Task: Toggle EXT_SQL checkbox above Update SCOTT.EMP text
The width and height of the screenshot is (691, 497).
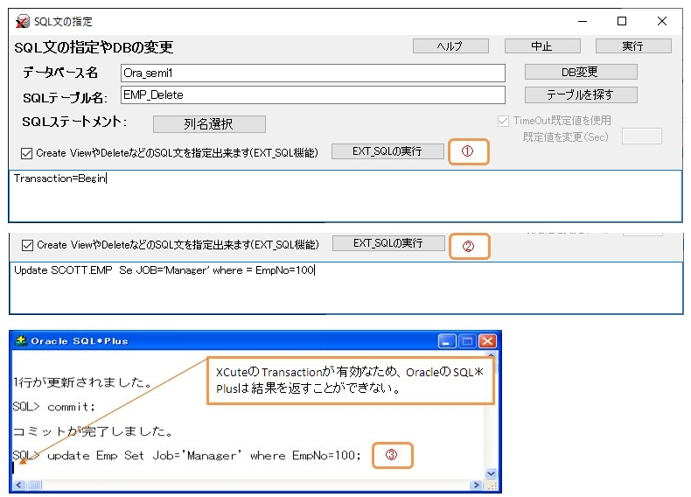Action: (27, 245)
